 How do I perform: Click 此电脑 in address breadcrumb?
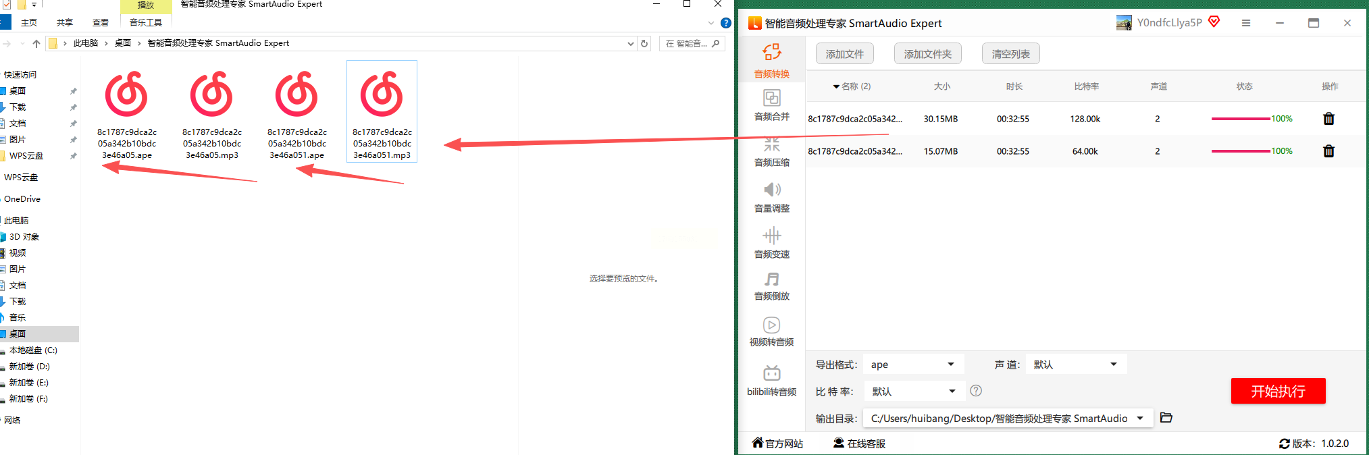click(x=86, y=43)
